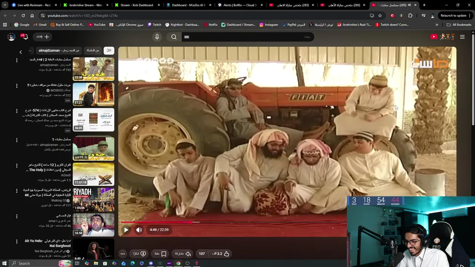This screenshot has height=267, width=475.
Task: Click the YouTube search magnifier icon
Action: (x=174, y=37)
